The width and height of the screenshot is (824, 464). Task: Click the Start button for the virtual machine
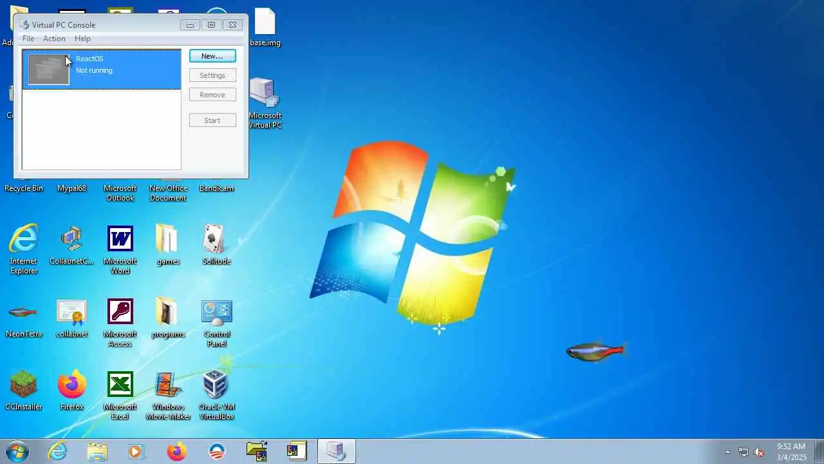[x=212, y=121]
